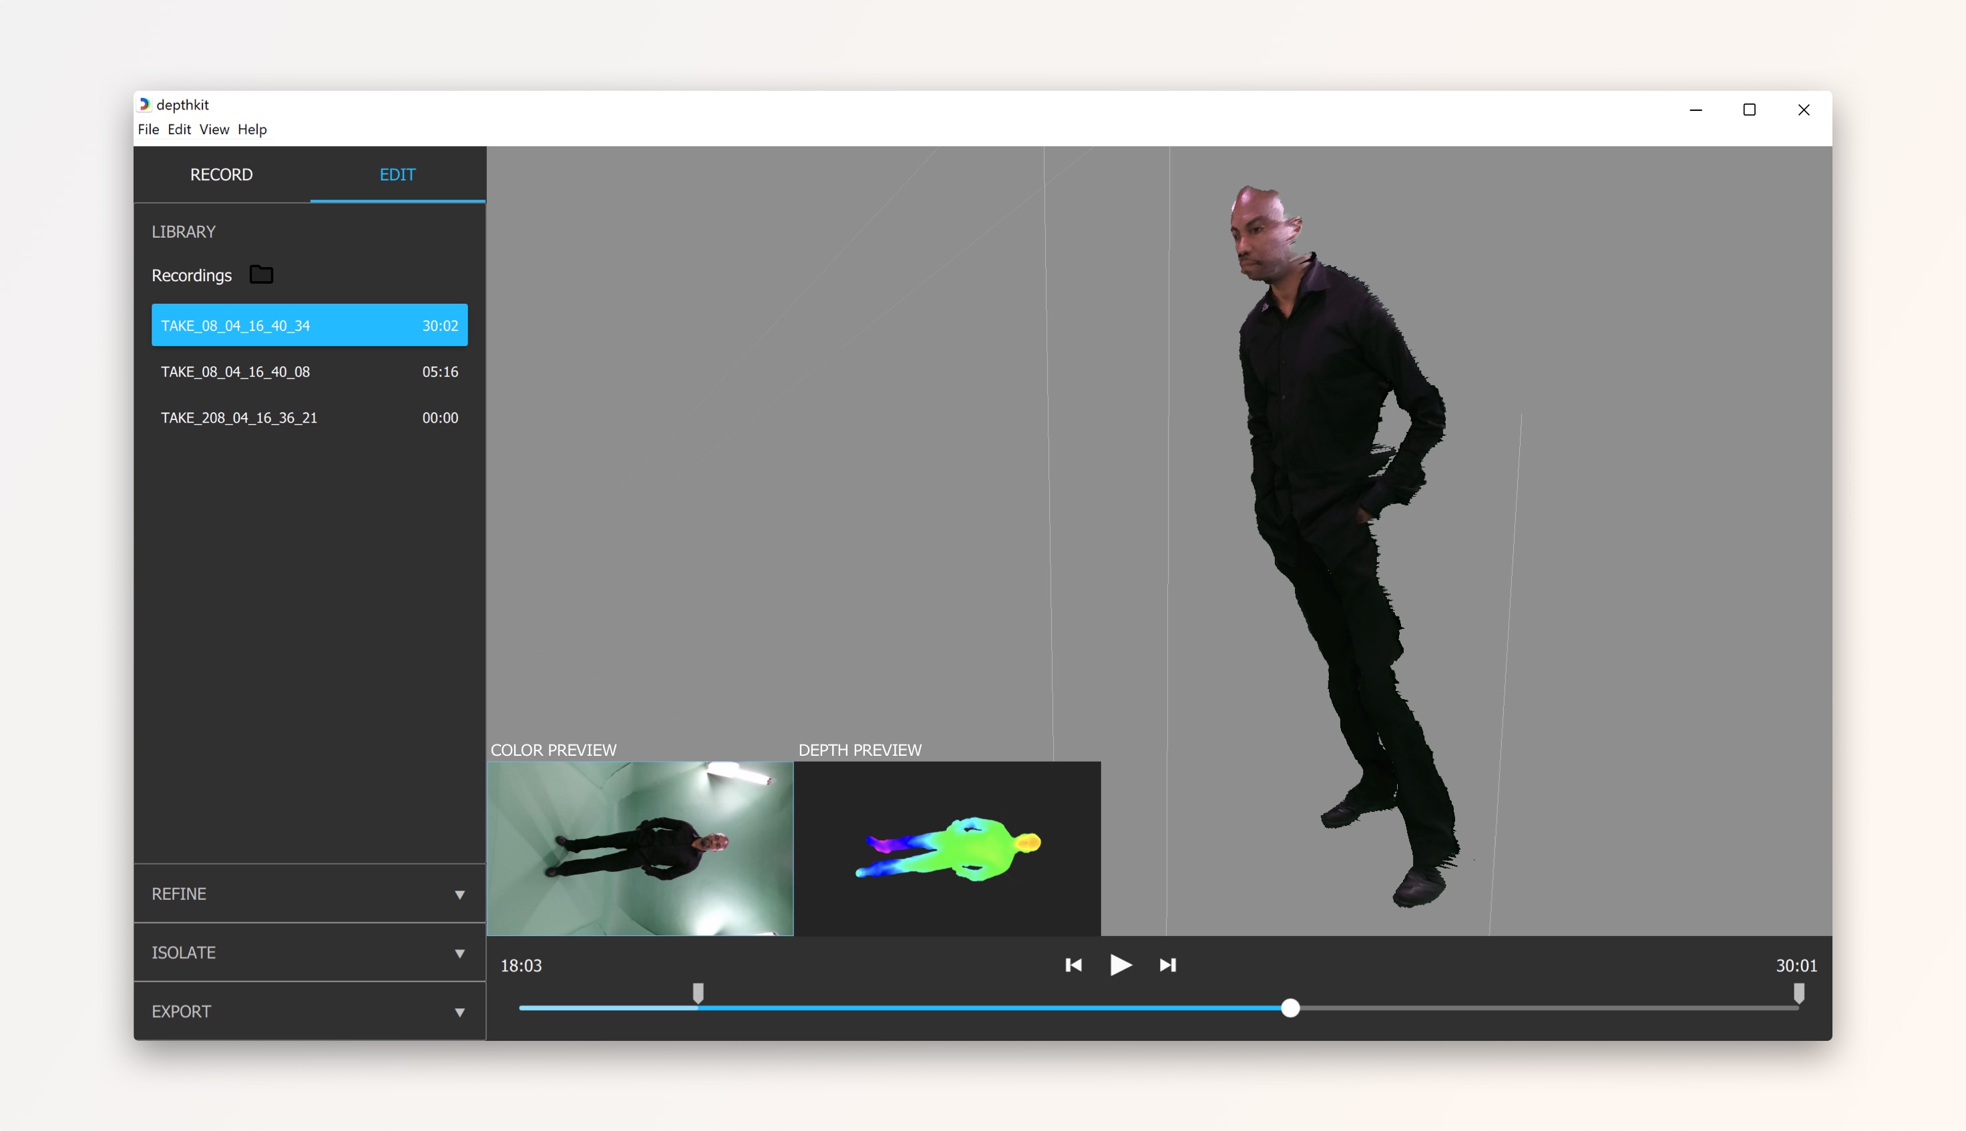Click the in-point trim marker
Image resolution: width=1966 pixels, height=1131 pixels.
click(699, 993)
